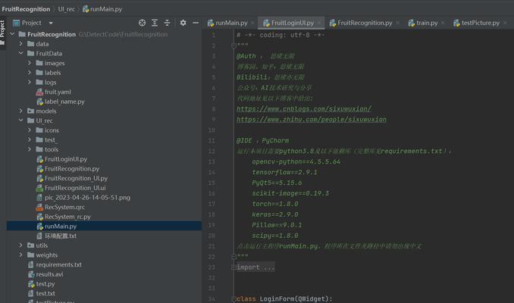The height and width of the screenshot is (303, 514).
Task: Collapse docstring fold marker at line 2
Action: [233, 45]
